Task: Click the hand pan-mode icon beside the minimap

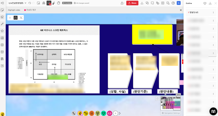Action: (158, 99)
